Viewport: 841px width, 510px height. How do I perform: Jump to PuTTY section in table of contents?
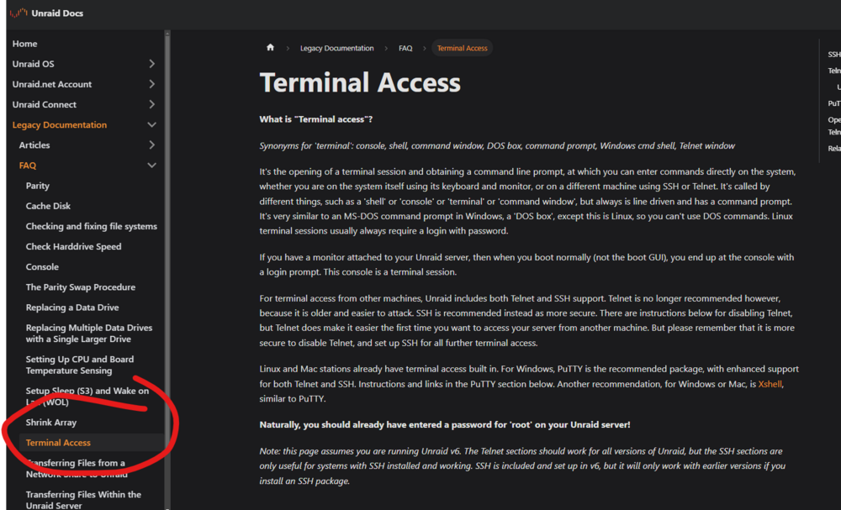click(x=834, y=103)
